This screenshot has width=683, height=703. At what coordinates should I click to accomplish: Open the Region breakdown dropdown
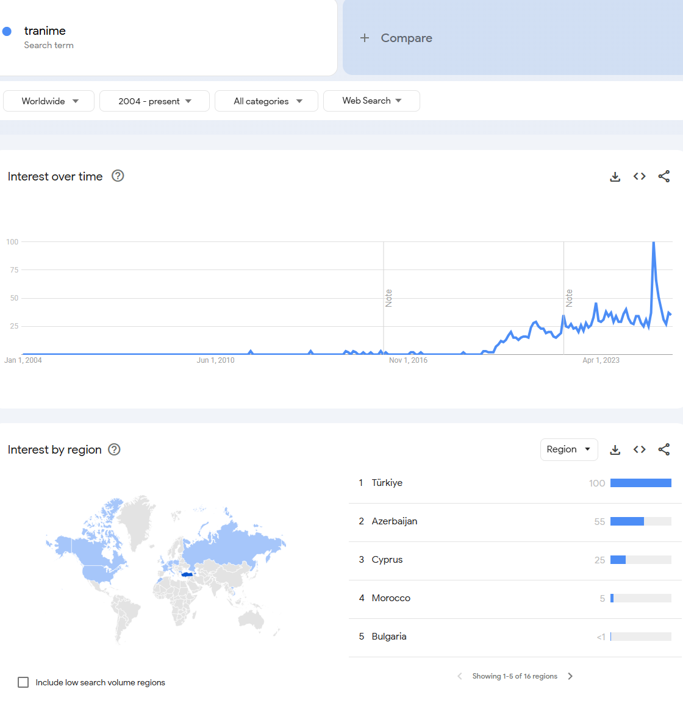(x=568, y=450)
